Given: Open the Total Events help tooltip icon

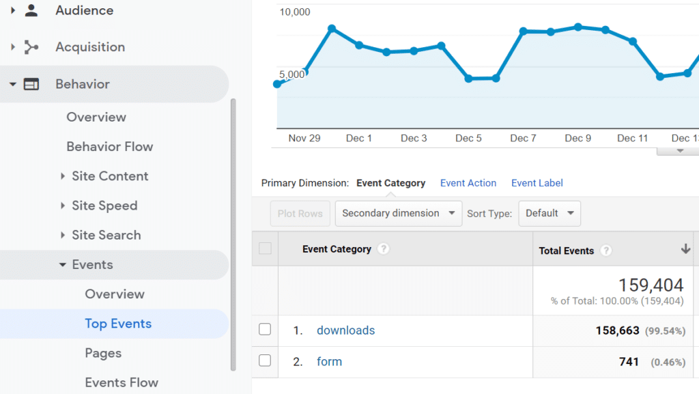Looking at the screenshot, I should [x=607, y=251].
